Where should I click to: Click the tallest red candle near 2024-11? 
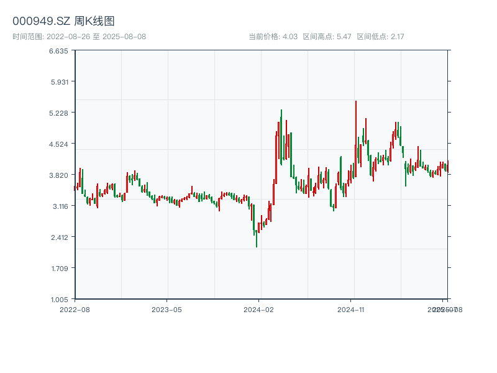[x=356, y=139]
